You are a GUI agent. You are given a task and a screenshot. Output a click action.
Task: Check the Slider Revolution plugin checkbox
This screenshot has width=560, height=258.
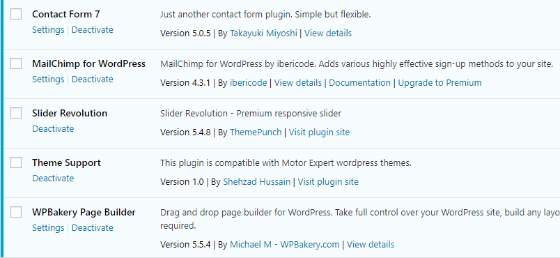point(16,113)
